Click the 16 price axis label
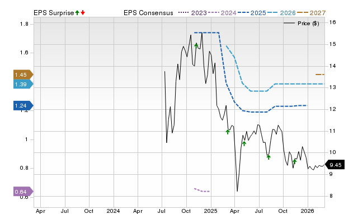Viewport: 358px width, 214px height. coord(332,22)
